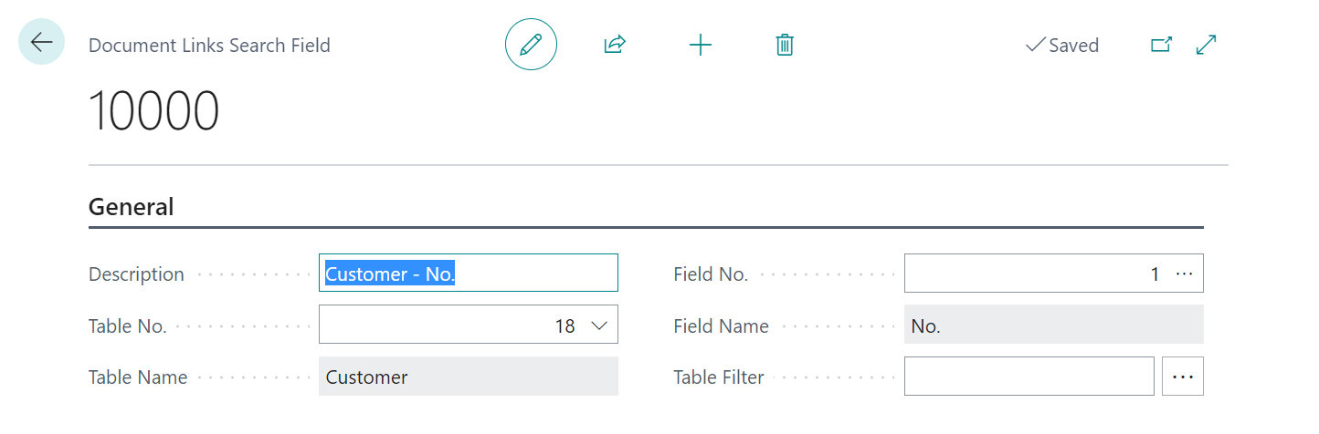Select the Field Name value No.
1319x434 pixels.
click(x=1054, y=325)
